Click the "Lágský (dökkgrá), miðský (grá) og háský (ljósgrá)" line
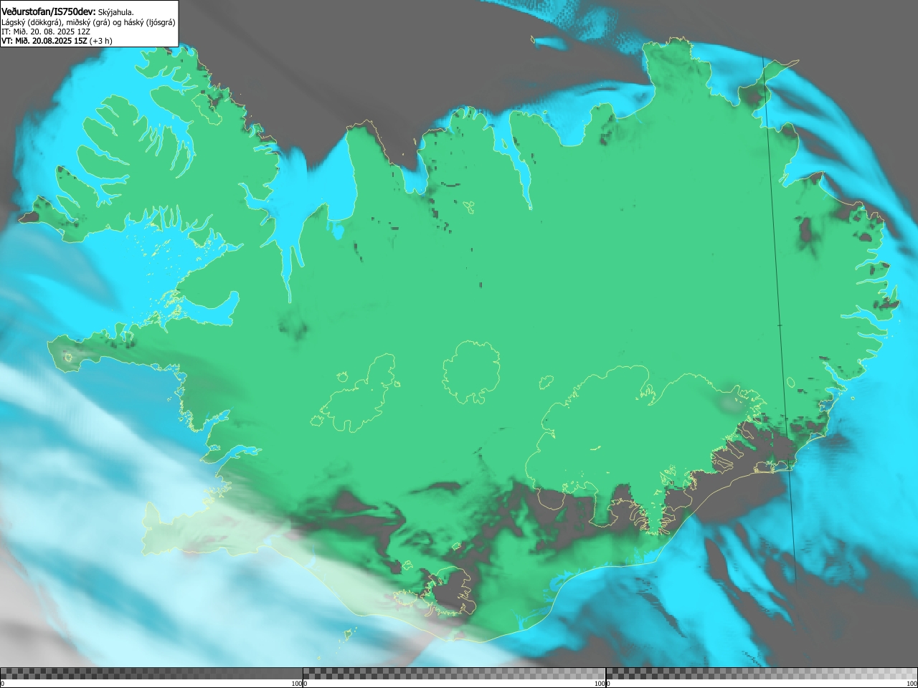The image size is (918, 688). click(x=88, y=22)
